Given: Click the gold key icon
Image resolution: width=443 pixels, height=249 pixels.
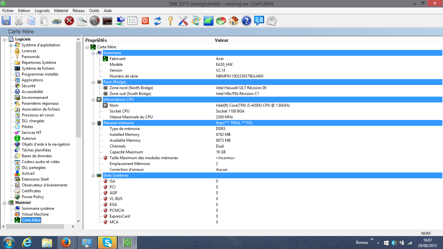Looking at the screenshot, I should (170, 21).
